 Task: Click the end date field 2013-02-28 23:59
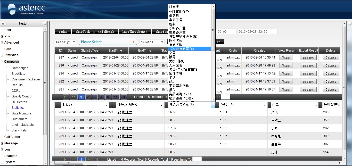[257, 32]
